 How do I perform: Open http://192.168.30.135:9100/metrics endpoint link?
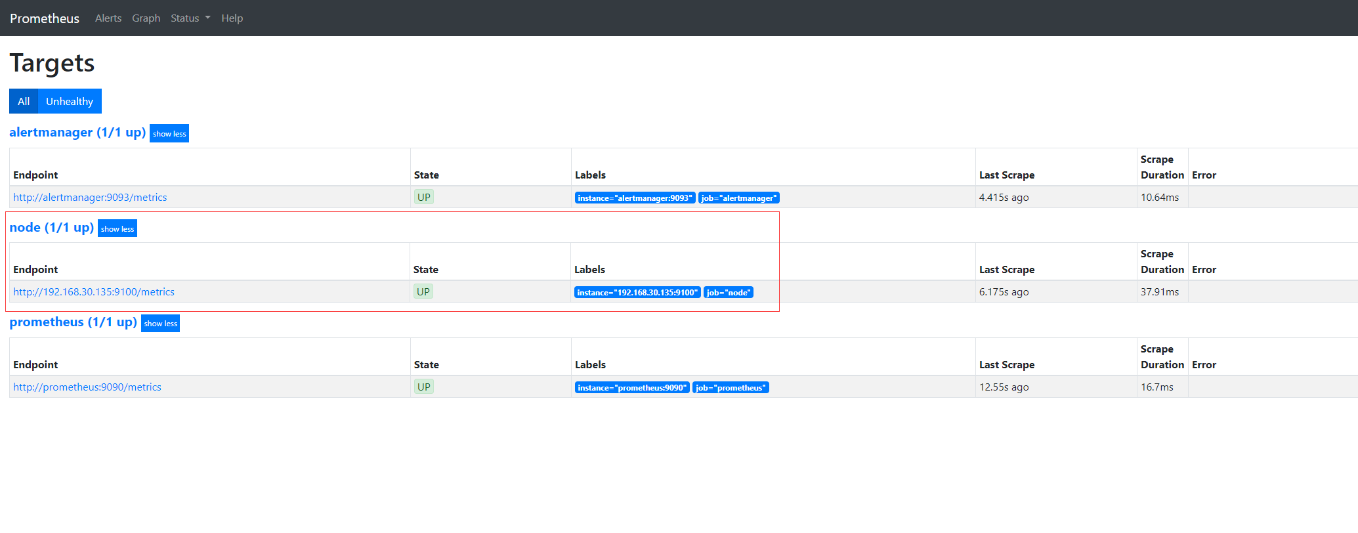94,291
